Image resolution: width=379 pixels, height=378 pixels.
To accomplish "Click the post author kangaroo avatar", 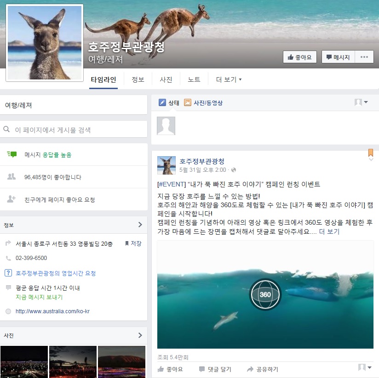I will 167,165.
